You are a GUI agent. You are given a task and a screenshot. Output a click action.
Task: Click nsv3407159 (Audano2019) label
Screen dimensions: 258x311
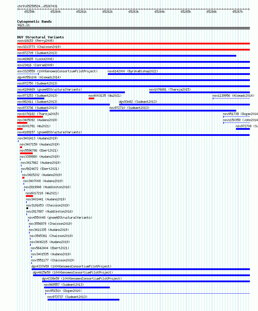coord(40,145)
